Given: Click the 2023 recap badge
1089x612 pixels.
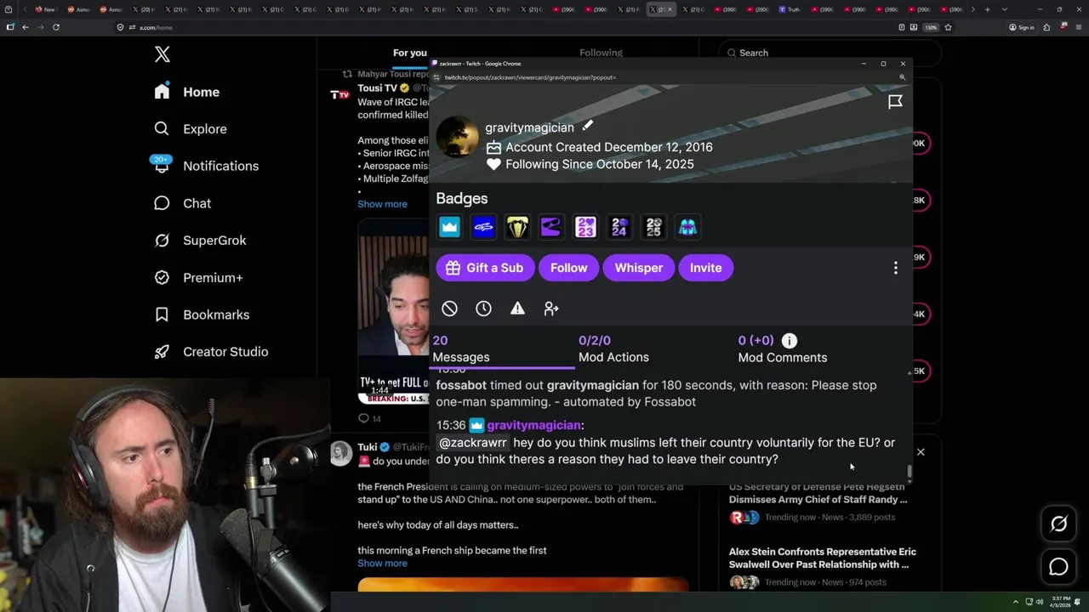Looking at the screenshot, I should (x=585, y=227).
